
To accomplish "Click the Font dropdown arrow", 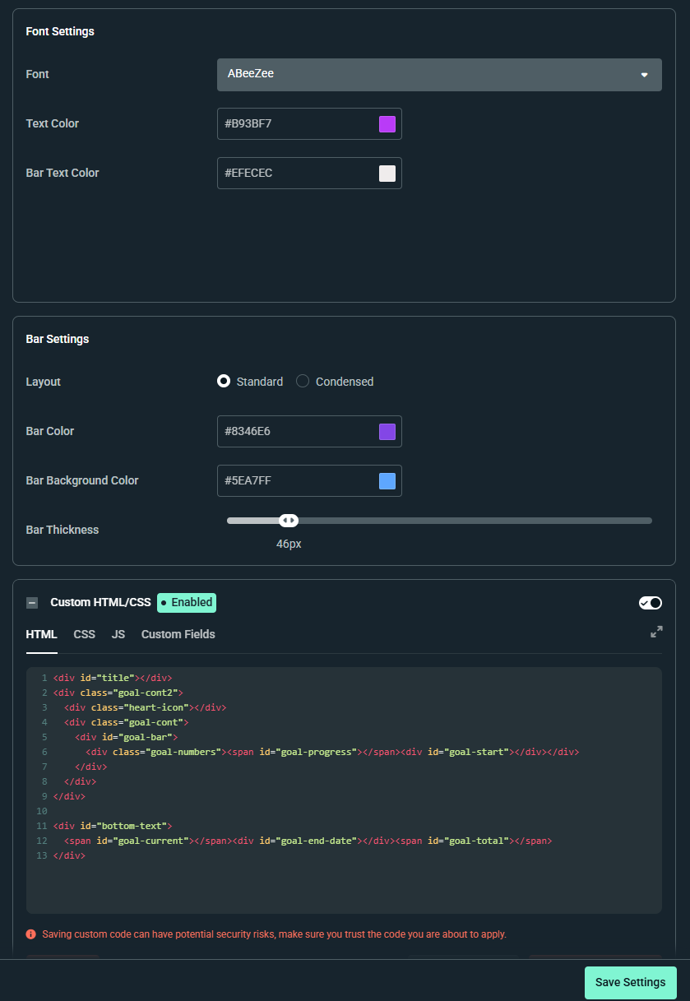I will coord(644,74).
